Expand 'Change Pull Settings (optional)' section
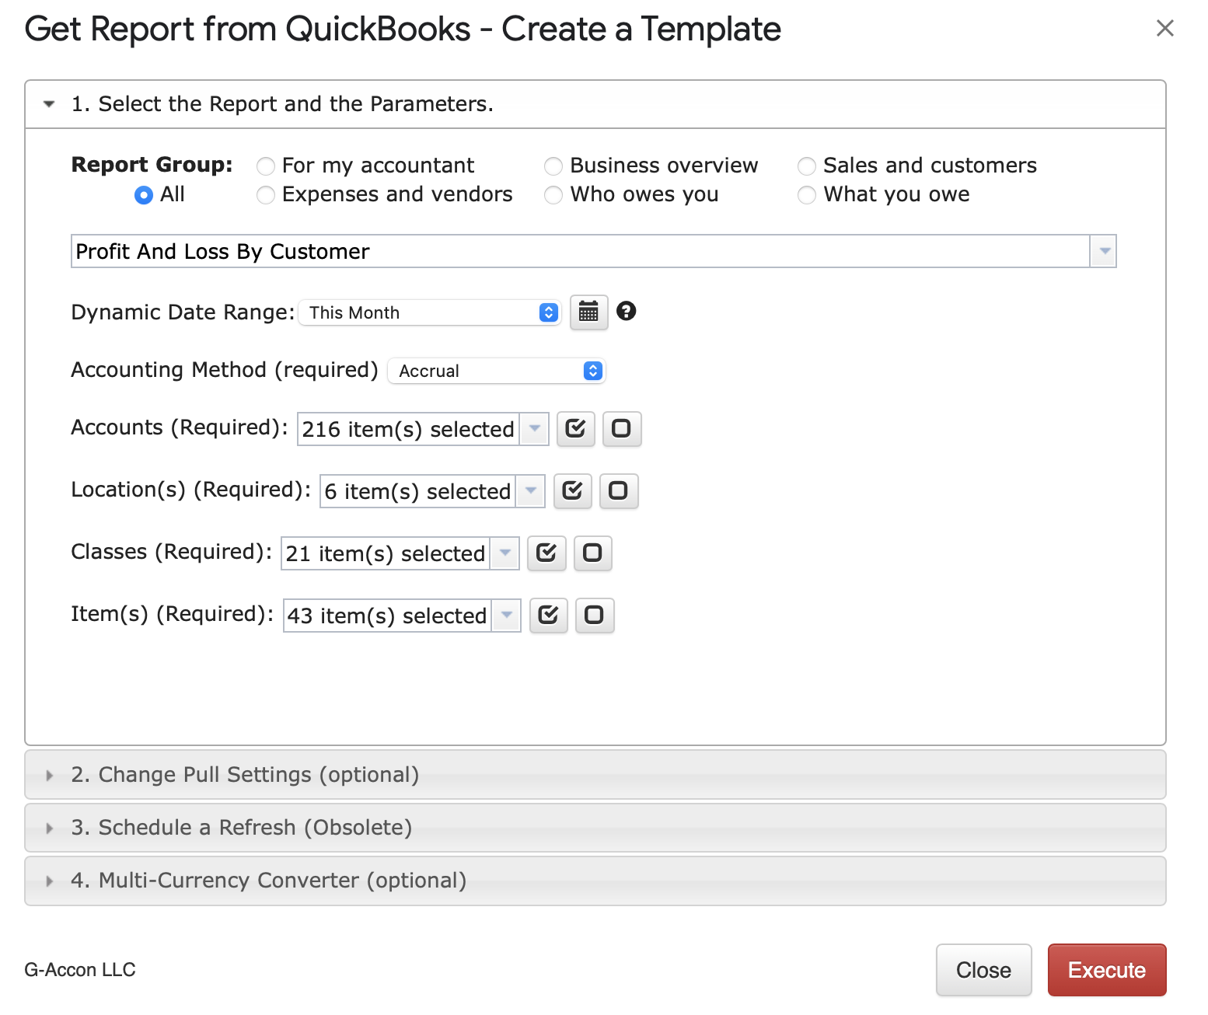Viewport: 1208px width, 1015px height. tap(244, 775)
